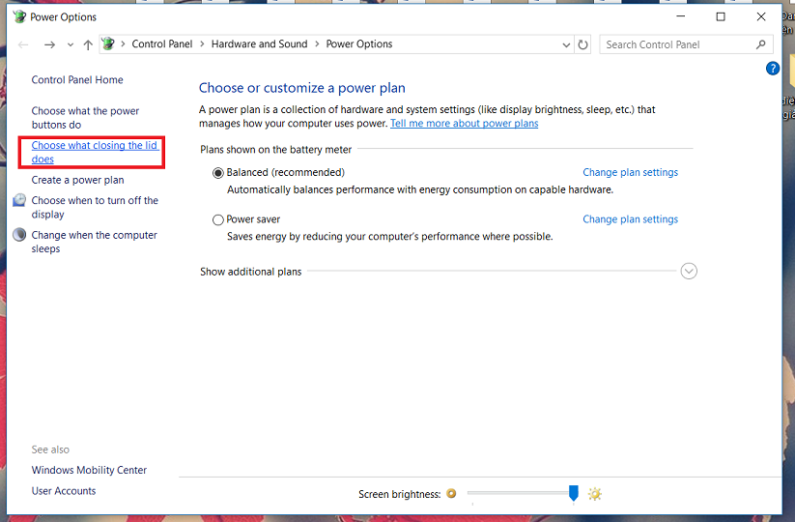Click the refresh button beside address bar
This screenshot has height=522, width=795.
coord(582,44)
